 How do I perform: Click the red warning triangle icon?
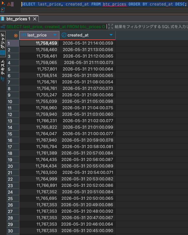pyautogui.click(x=9, y=4)
